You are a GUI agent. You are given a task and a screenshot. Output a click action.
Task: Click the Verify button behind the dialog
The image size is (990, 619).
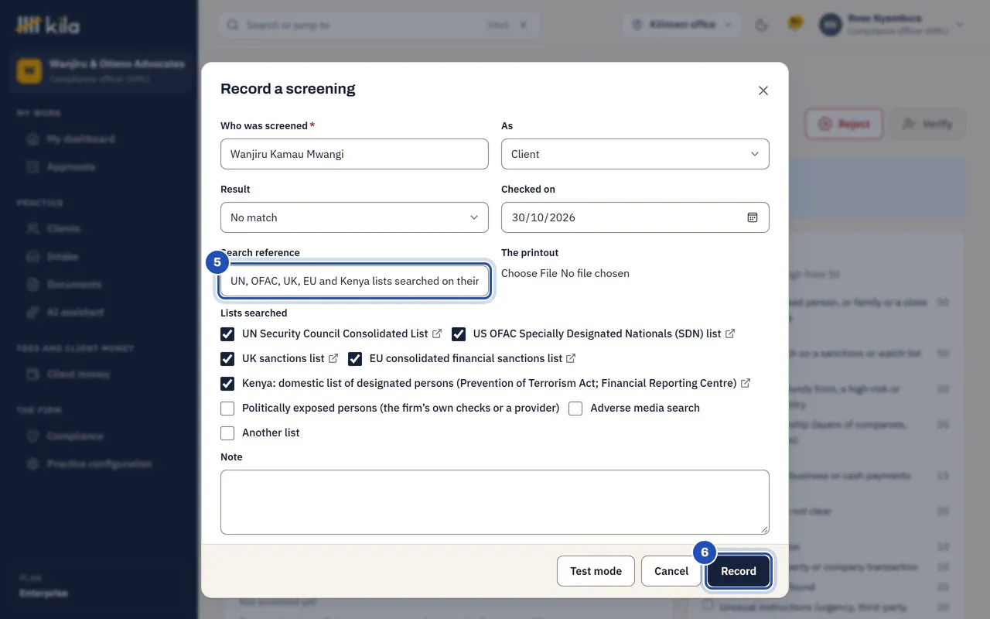click(x=927, y=124)
